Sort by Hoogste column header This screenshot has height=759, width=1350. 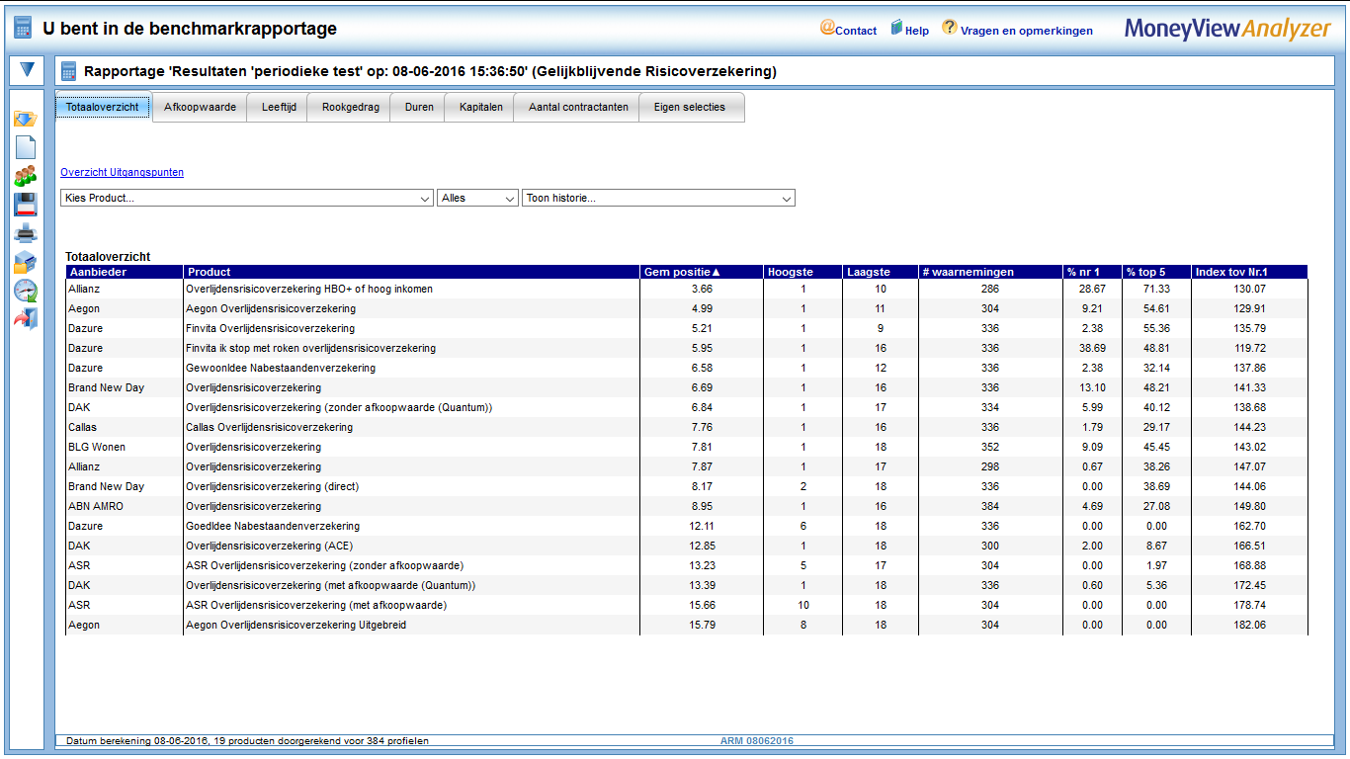coord(803,272)
